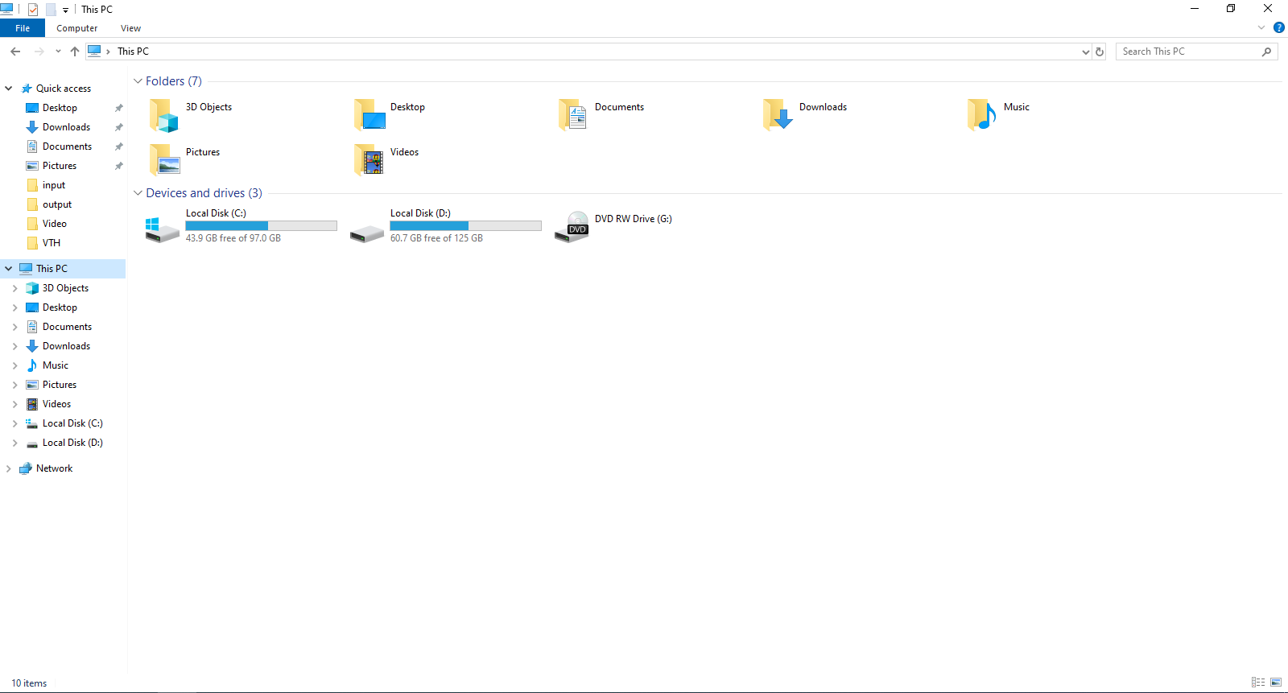
Task: Switch to large icons view in status bar
Action: coord(1276,683)
